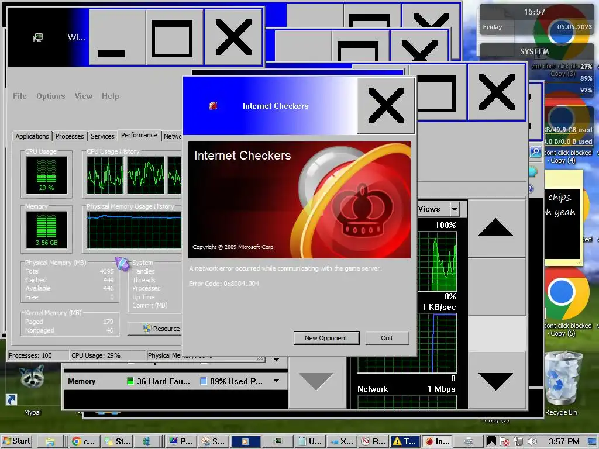The height and width of the screenshot is (449, 599).
Task: Click the New Opponent button
Action: [x=326, y=338]
